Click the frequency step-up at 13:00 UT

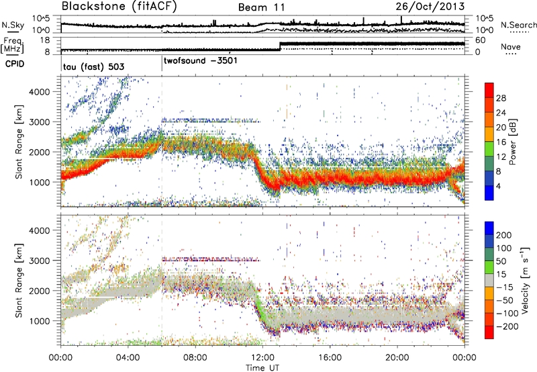pyautogui.click(x=280, y=46)
